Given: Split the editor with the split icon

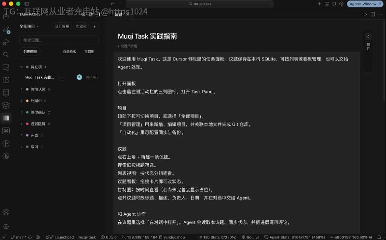Looking at the screenshot, I should (373, 14).
